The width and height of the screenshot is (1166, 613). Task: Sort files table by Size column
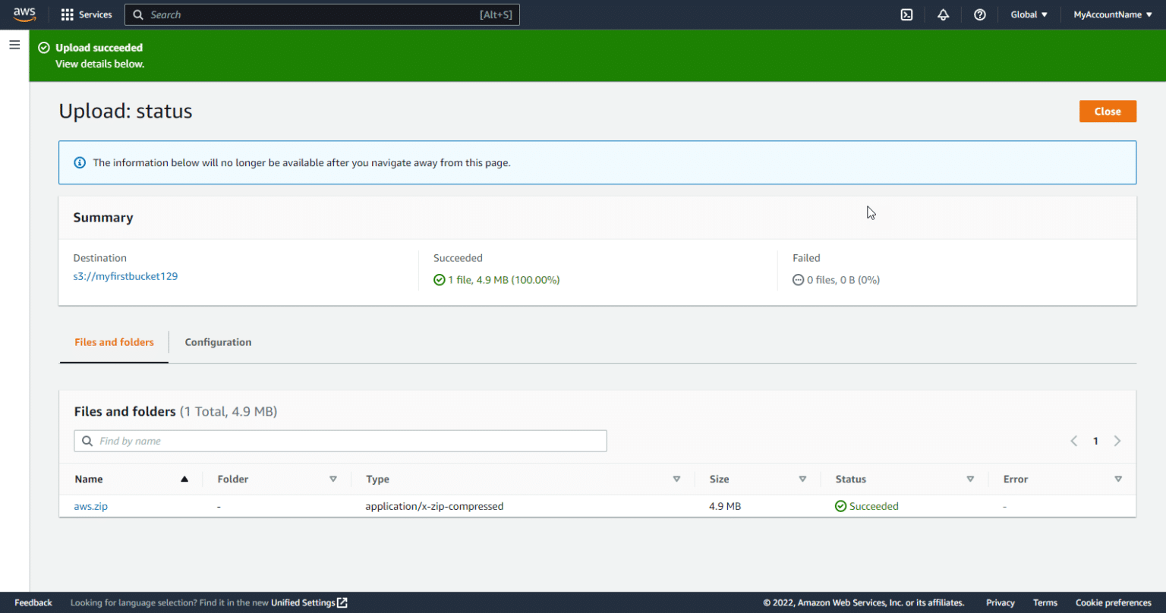802,479
